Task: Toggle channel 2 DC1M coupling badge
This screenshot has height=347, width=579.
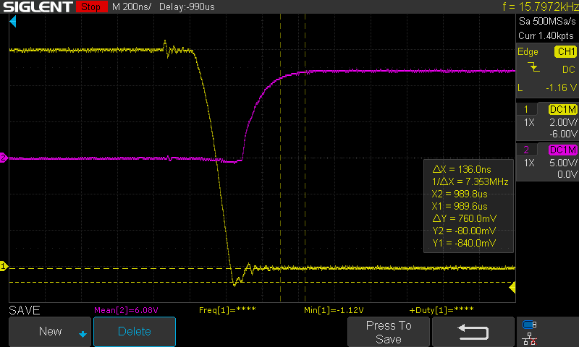Action: pyautogui.click(x=562, y=150)
